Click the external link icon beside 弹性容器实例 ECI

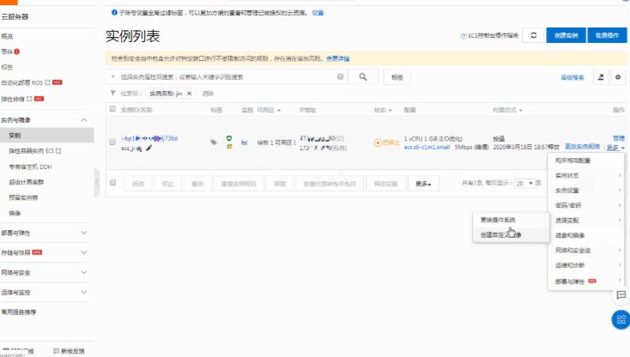click(x=58, y=150)
